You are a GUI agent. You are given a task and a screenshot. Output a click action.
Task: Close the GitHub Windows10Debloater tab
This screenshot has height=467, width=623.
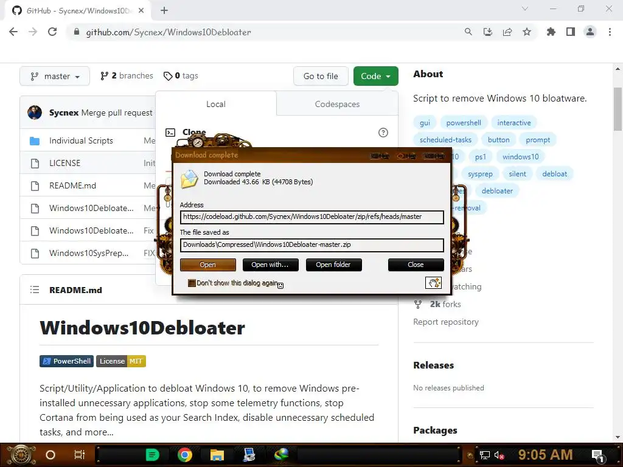[x=141, y=11]
